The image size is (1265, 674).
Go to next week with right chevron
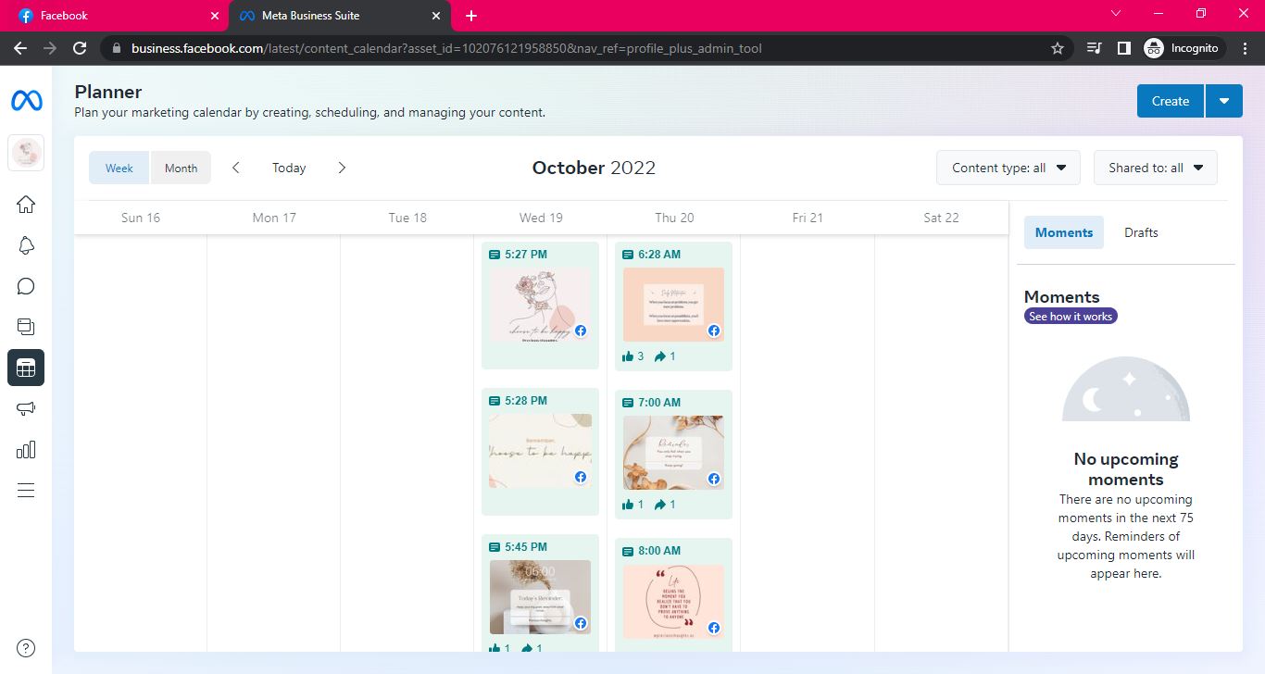coord(342,168)
